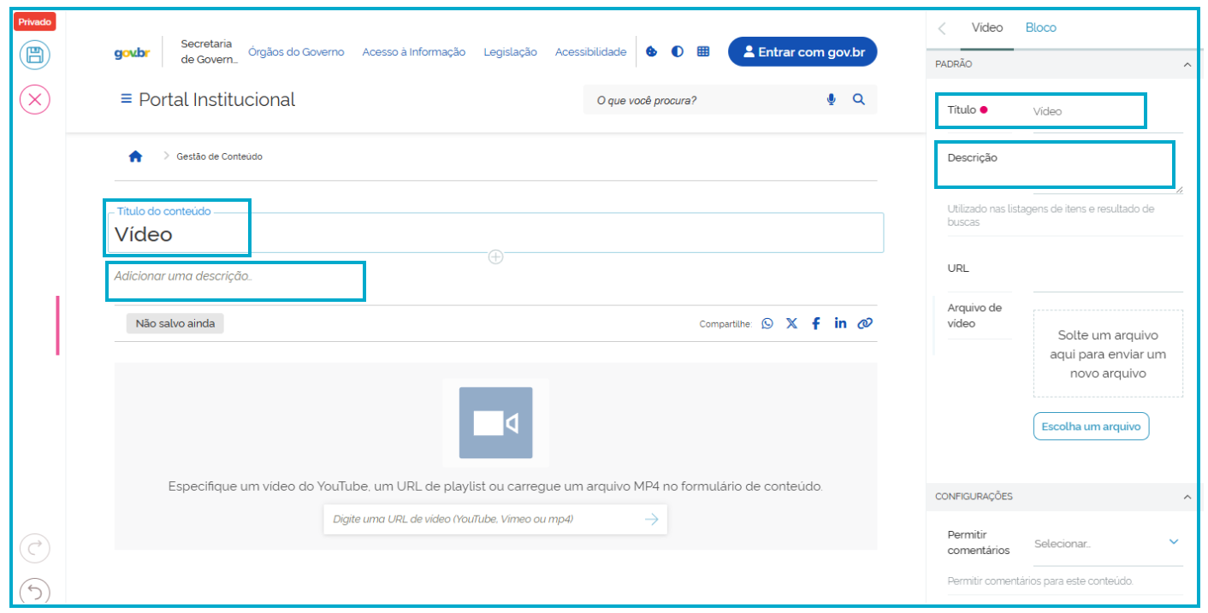This screenshot has height=613, width=1208.
Task: Open the Legislação link
Action: [x=511, y=52]
